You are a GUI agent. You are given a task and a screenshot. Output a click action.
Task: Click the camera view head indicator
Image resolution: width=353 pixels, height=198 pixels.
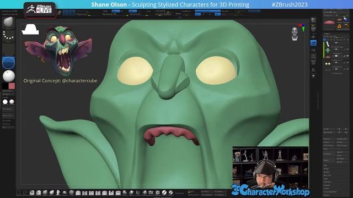(295, 34)
